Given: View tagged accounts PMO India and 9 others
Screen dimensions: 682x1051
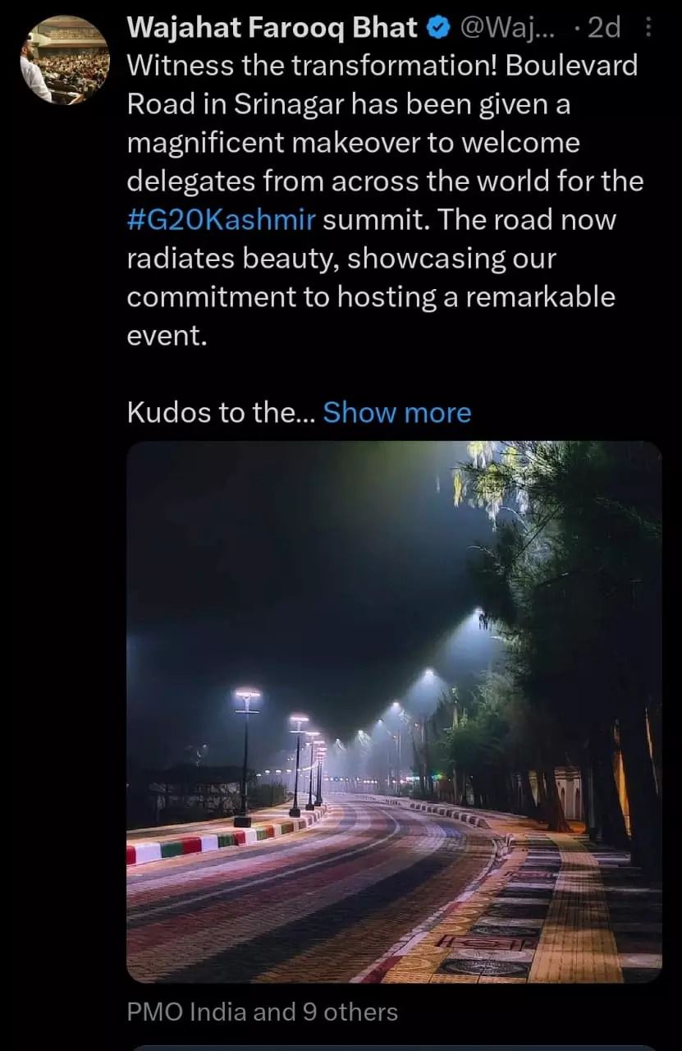Looking at the screenshot, I should coord(262,1012).
